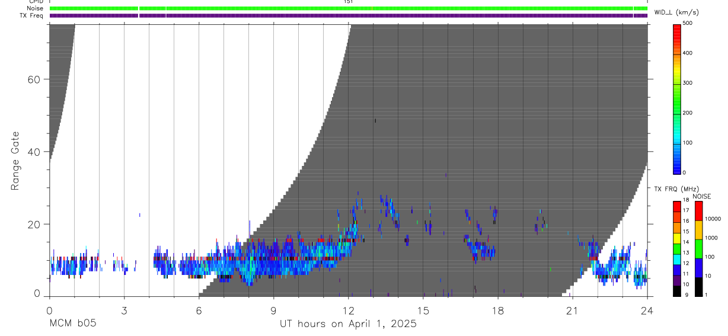The height and width of the screenshot is (336, 728).
Task: Click the black swatch in the NOISE legend
Action: [698, 287]
